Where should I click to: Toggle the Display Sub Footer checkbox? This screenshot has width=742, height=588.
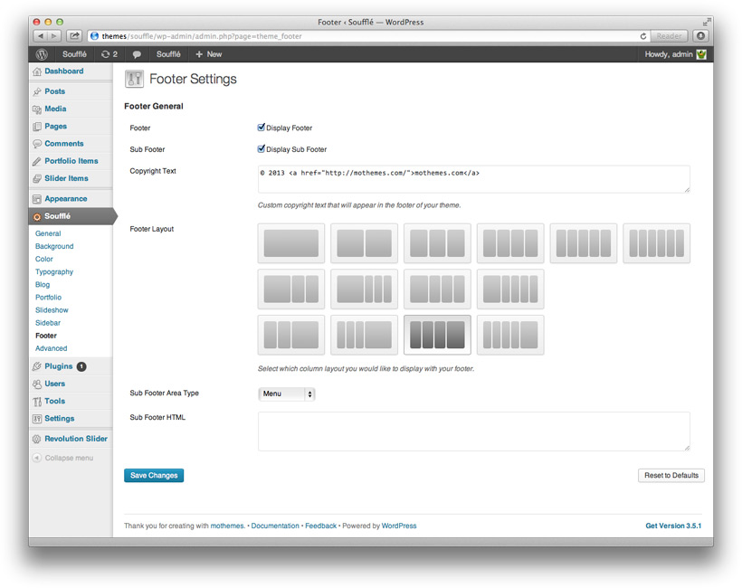tap(262, 149)
